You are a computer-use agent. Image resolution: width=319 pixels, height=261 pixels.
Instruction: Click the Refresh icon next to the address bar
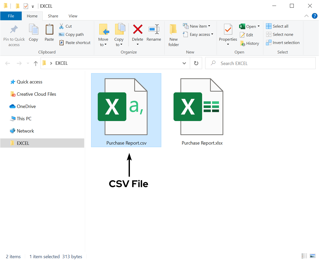(196, 63)
